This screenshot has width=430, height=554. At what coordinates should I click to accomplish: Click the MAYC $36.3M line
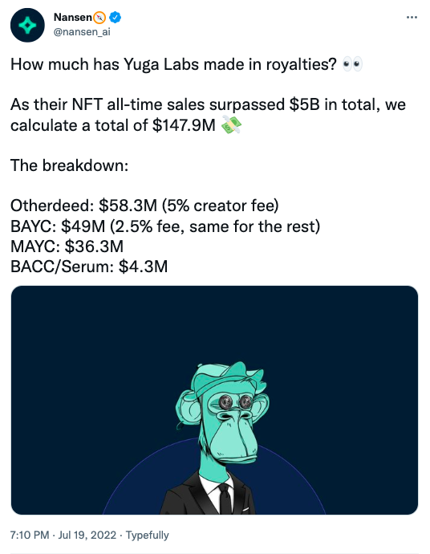pos(67,246)
